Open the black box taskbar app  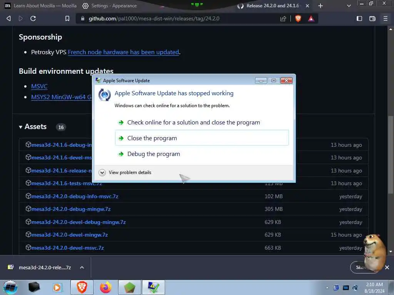(x=34, y=287)
